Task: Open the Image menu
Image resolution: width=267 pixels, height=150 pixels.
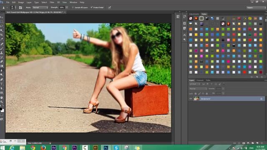Action: click(21, 2)
